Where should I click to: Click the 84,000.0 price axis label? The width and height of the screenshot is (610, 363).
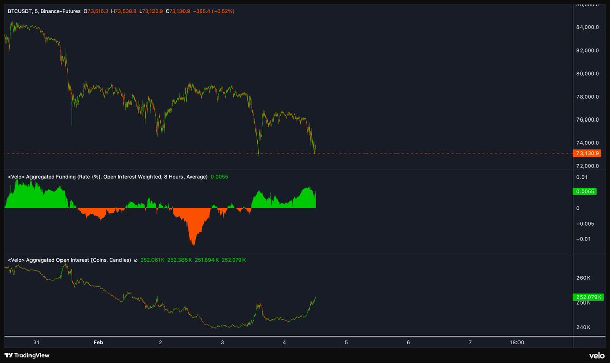pyautogui.click(x=587, y=27)
